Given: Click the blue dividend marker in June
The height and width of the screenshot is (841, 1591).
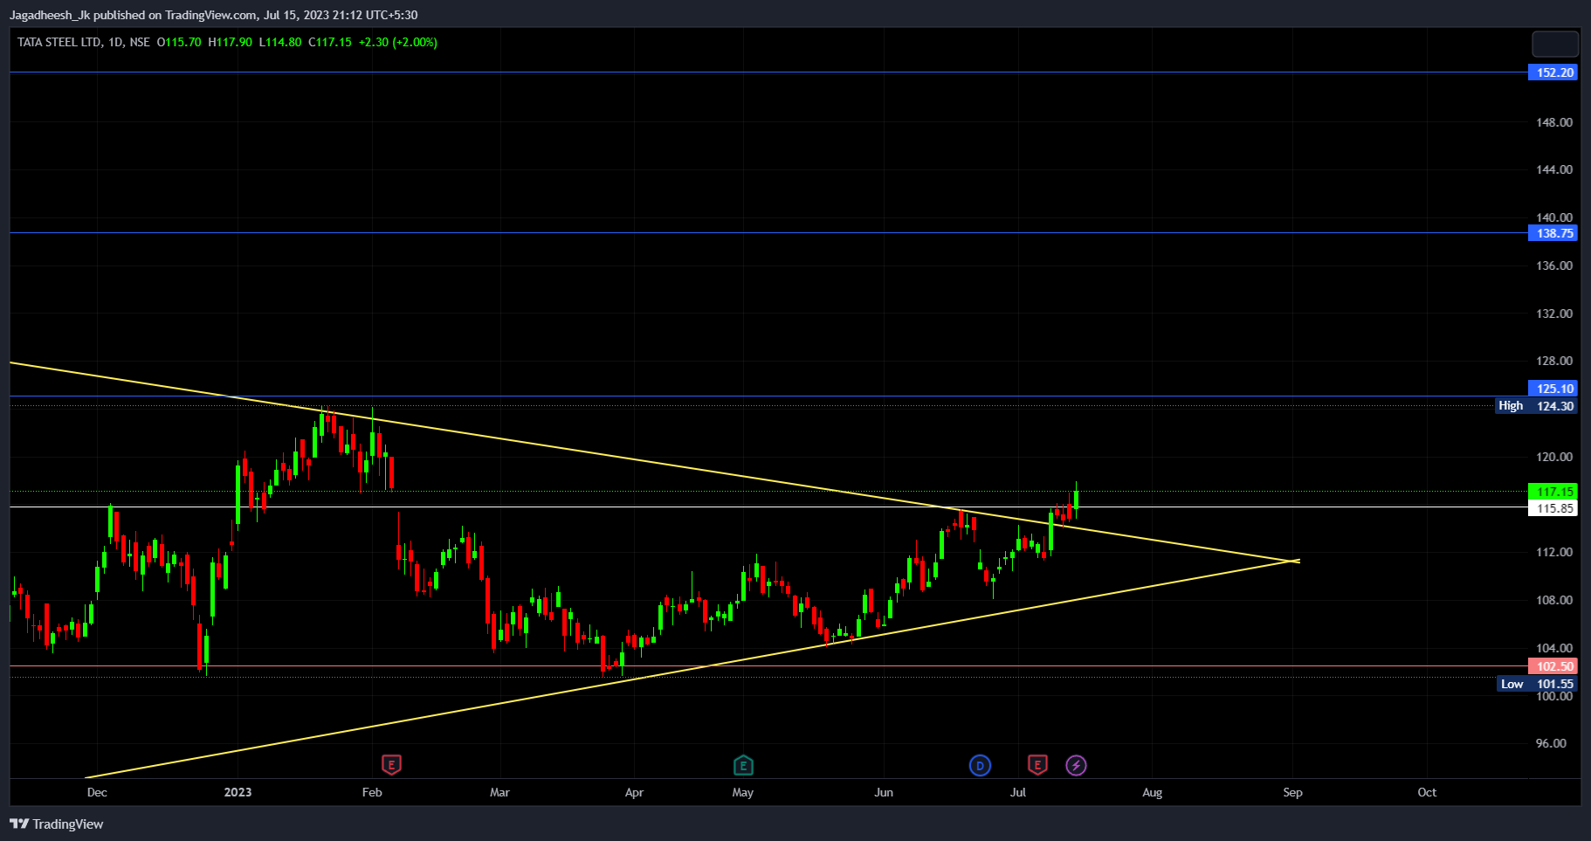Looking at the screenshot, I should tap(980, 766).
